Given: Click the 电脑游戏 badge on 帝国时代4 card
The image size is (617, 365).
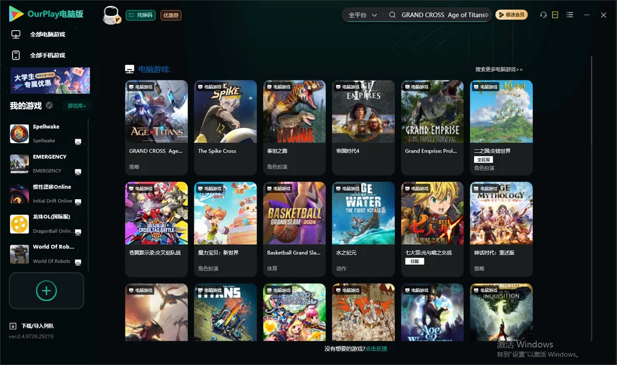Looking at the screenshot, I should pyautogui.click(x=347, y=86).
